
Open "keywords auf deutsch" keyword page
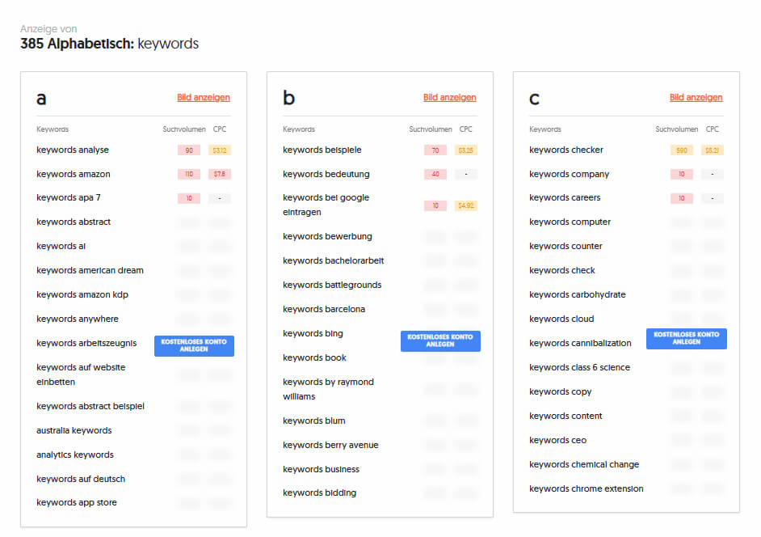point(82,478)
